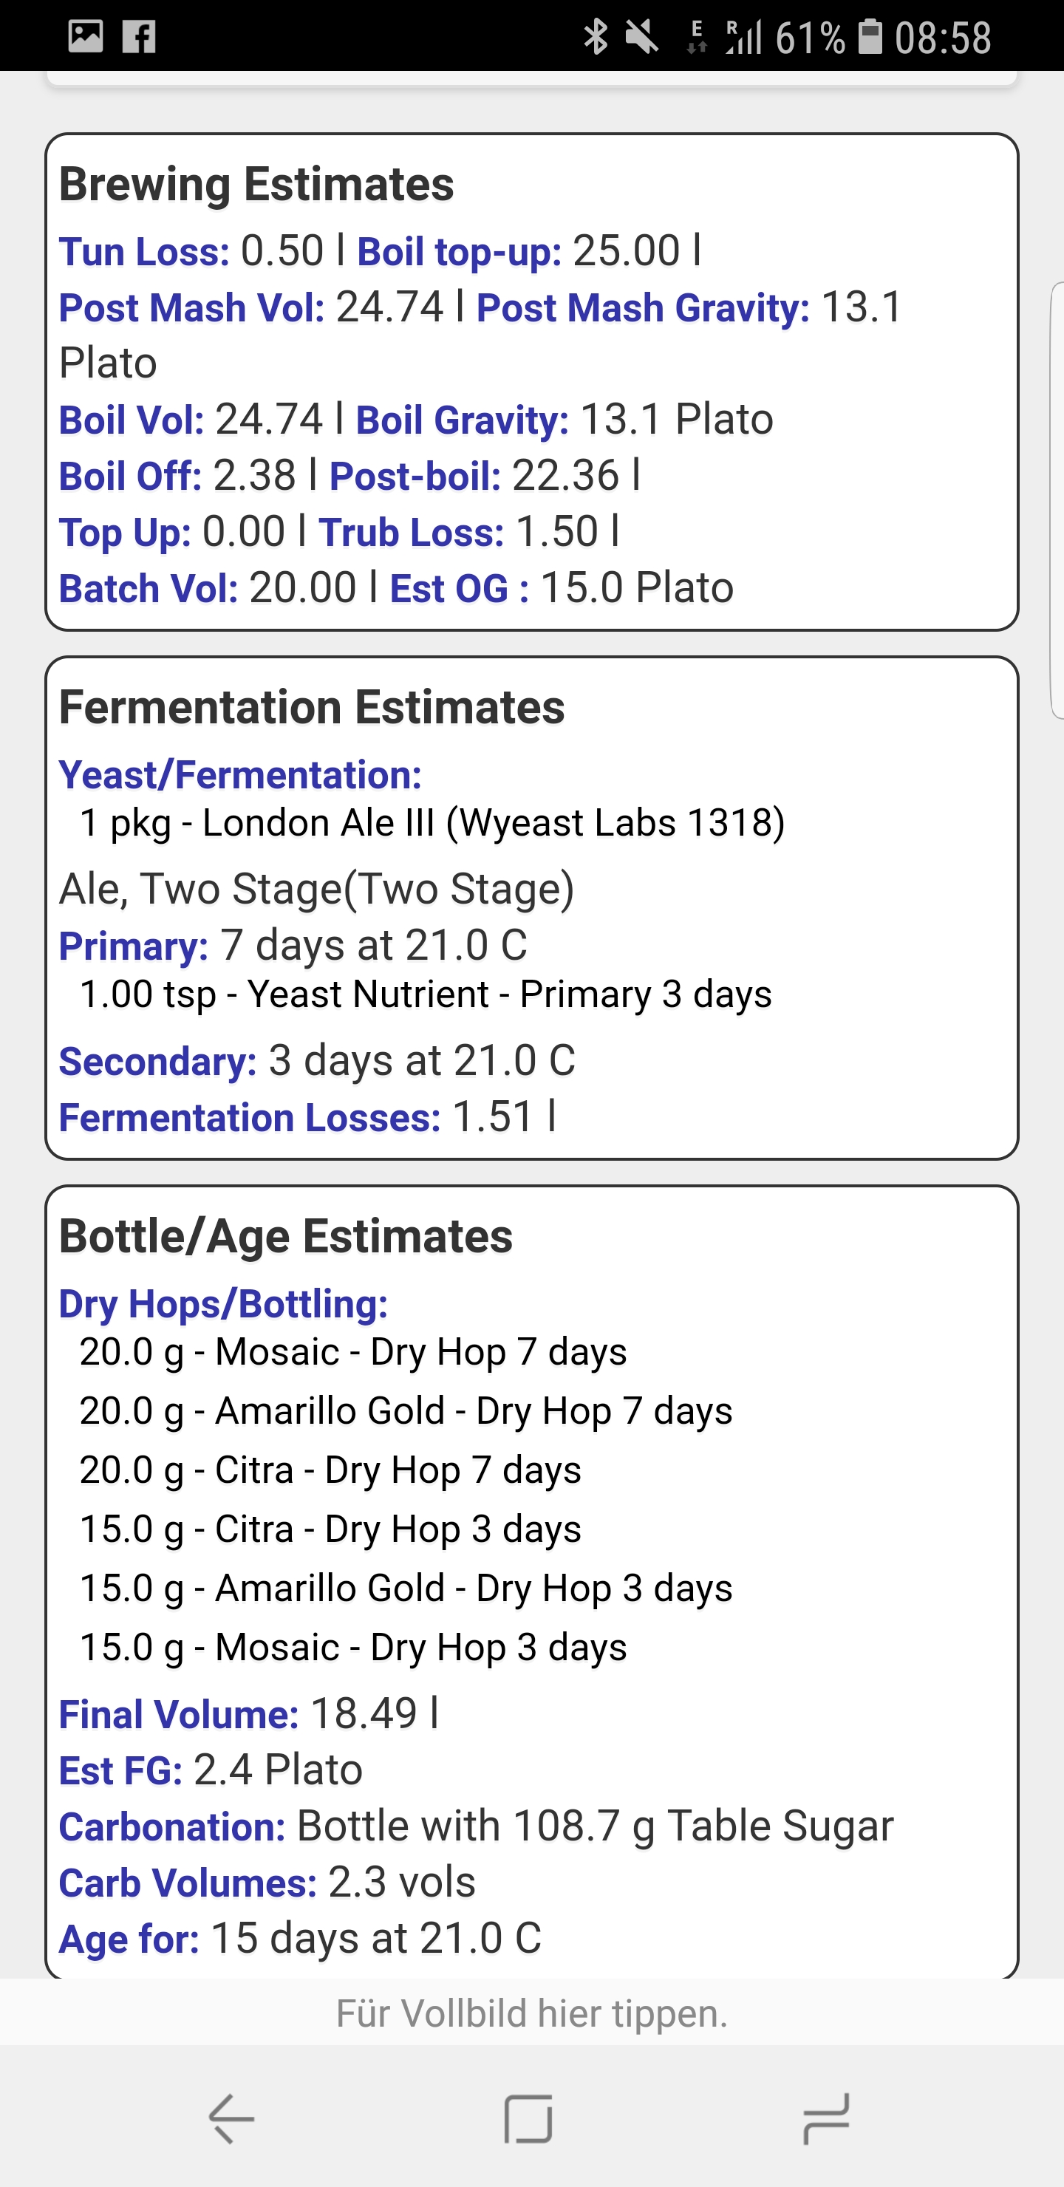Image resolution: width=1064 pixels, height=2187 pixels.
Task: Tap the Dry Hops/Bottling label
Action: pos(223,1304)
